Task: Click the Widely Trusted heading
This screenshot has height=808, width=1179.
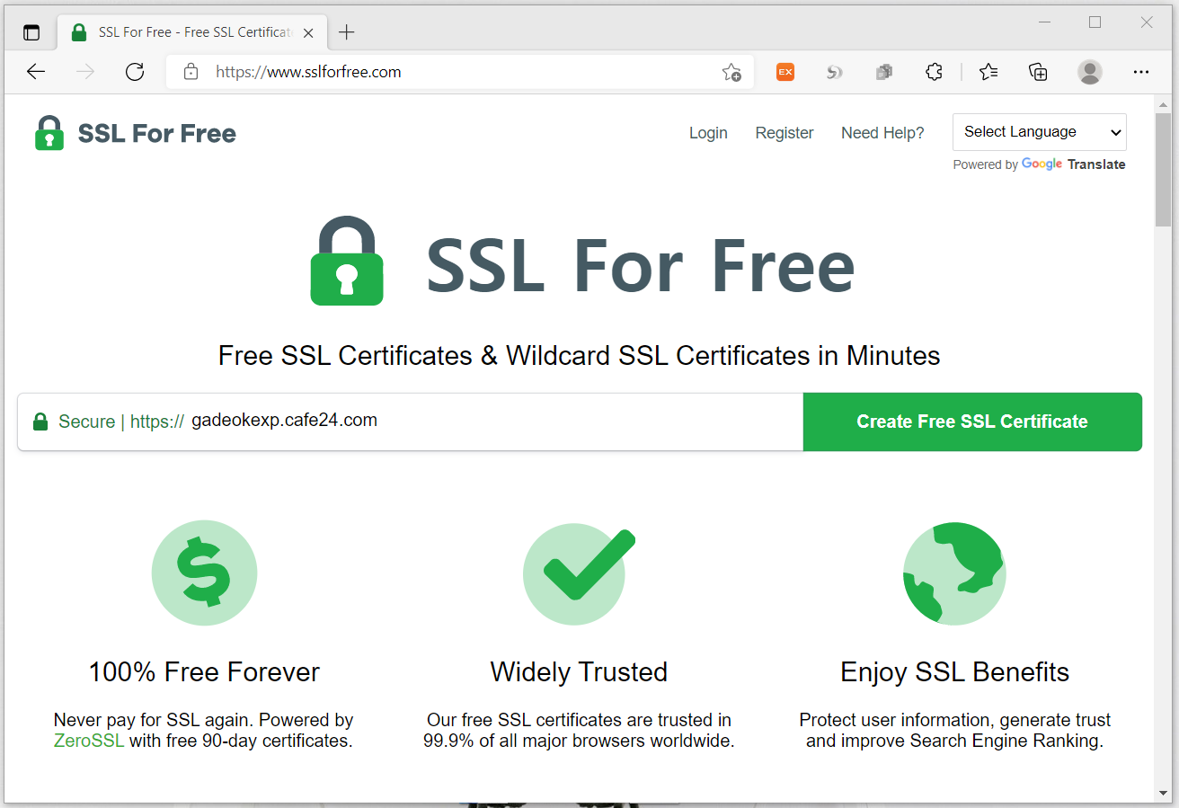Action: (579, 672)
